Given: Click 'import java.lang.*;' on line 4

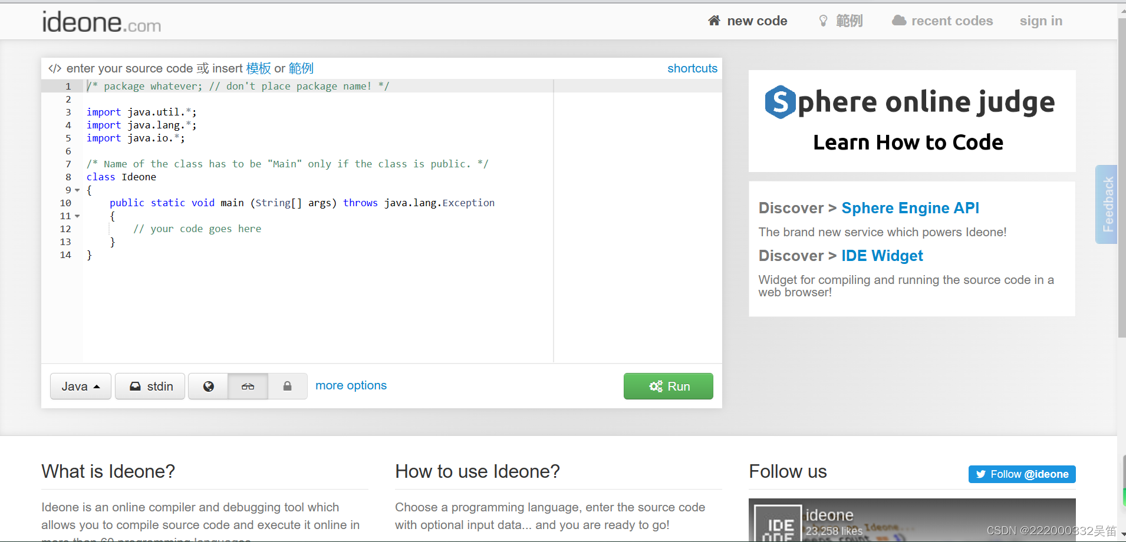Looking at the screenshot, I should (141, 125).
